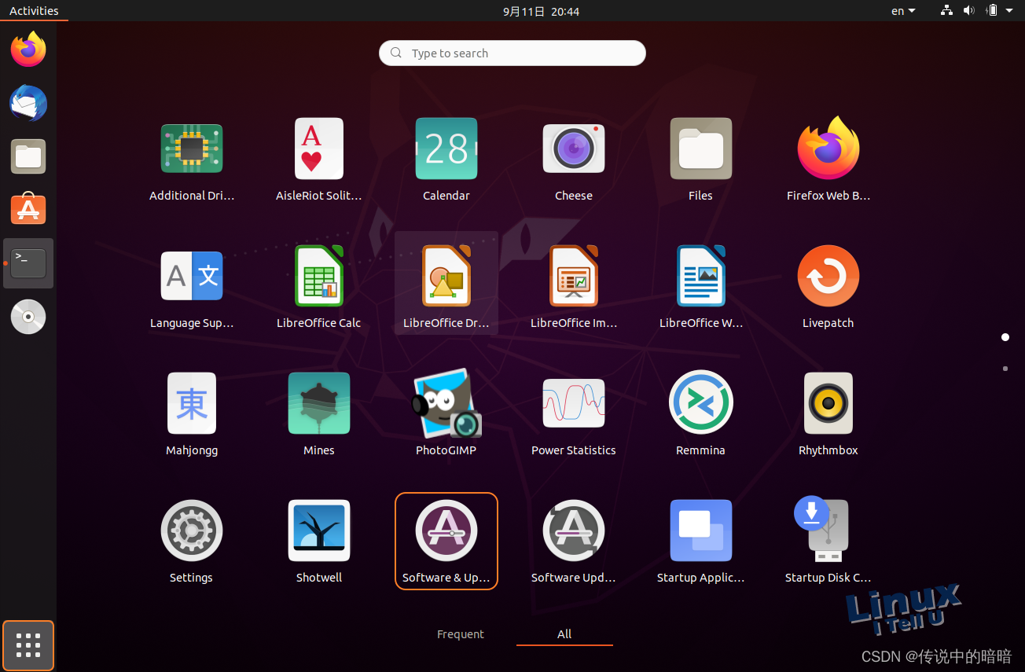The image size is (1025, 672).
Task: Start Mines game
Action: point(318,415)
